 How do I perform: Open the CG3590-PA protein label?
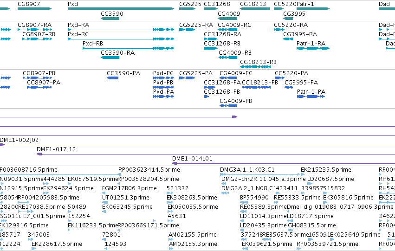pos(123,73)
